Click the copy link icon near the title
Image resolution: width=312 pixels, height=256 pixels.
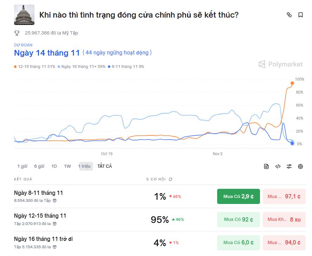click(x=289, y=15)
